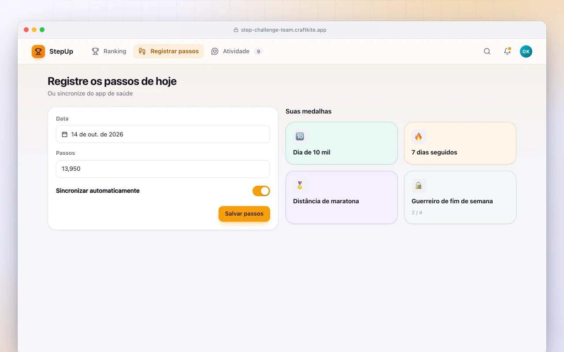This screenshot has height=352, width=564.
Task: Minimize the window with the yellow button
Action: pos(34,30)
